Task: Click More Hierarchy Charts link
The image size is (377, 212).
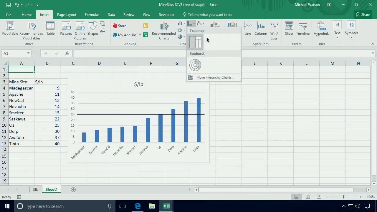Action: [215, 77]
